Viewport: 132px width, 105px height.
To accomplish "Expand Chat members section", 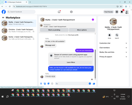I will tap(113, 48).
